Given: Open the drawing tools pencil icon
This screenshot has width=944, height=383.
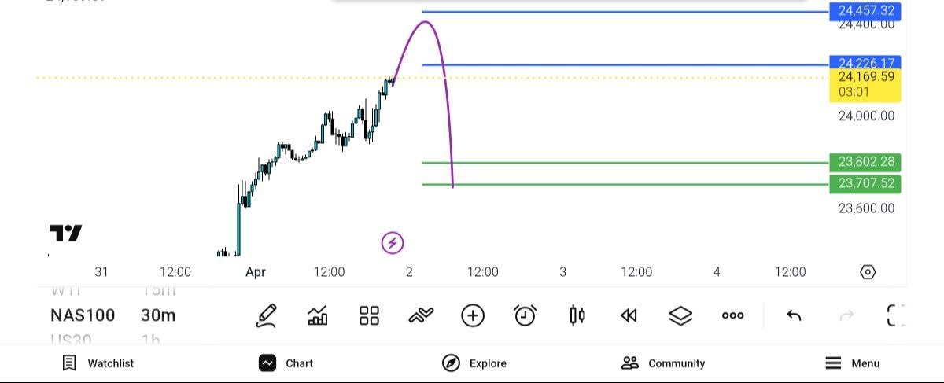Looking at the screenshot, I should (266, 315).
